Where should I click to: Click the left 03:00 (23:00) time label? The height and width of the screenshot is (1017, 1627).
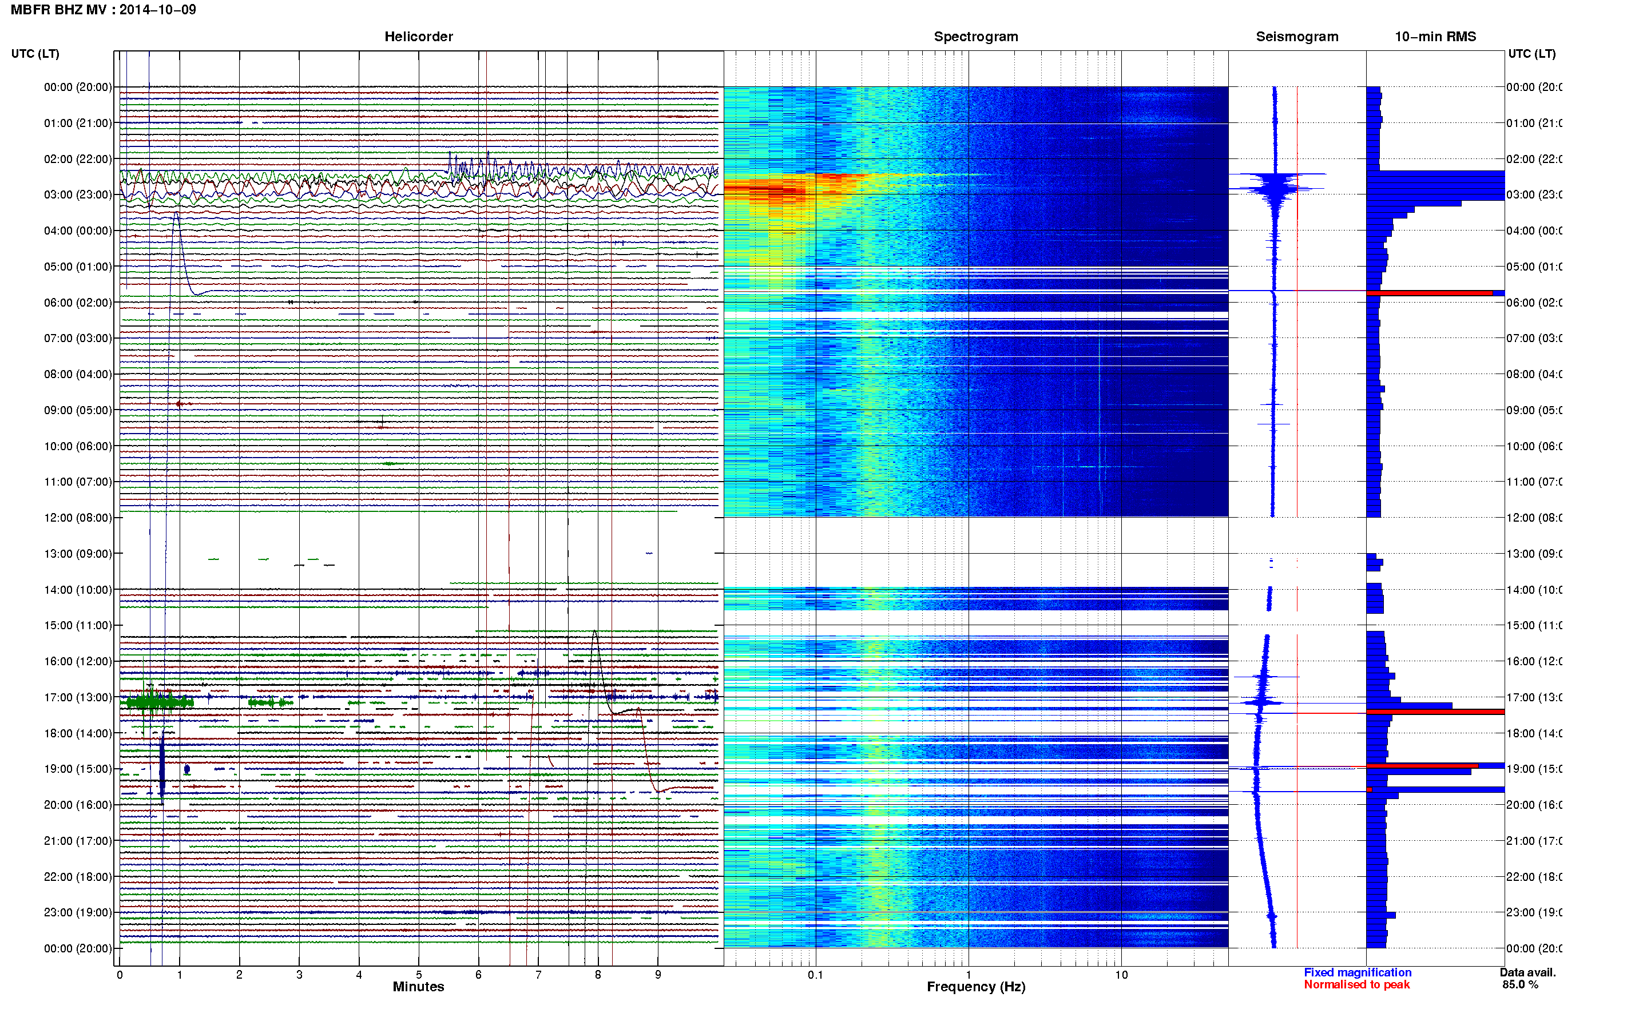(77, 194)
